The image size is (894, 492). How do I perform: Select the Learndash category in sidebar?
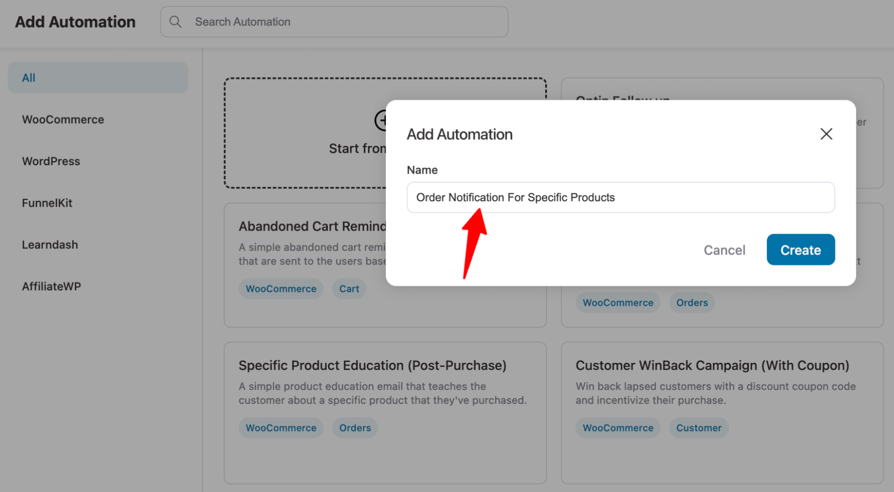(x=50, y=245)
